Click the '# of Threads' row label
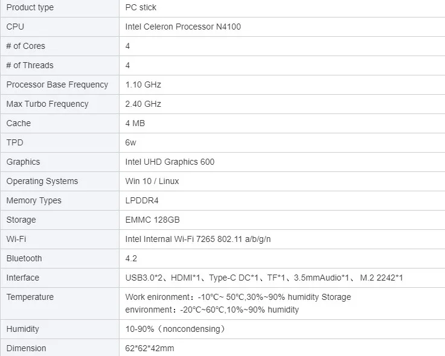This screenshot has height=356, width=445. click(x=30, y=65)
